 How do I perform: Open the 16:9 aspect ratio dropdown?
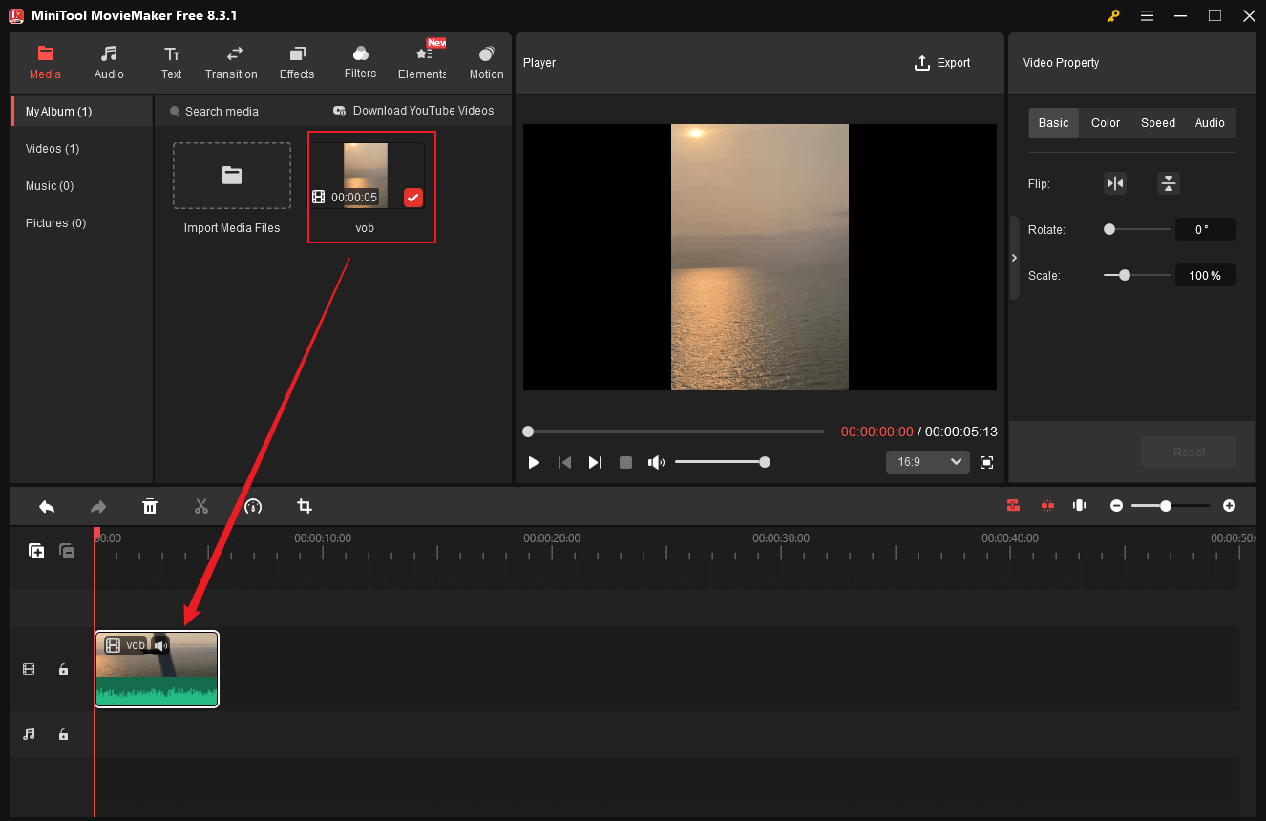(927, 461)
